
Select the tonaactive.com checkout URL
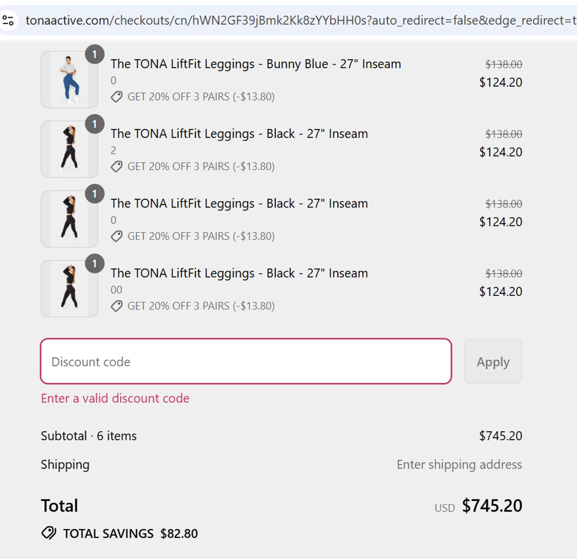[301, 20]
